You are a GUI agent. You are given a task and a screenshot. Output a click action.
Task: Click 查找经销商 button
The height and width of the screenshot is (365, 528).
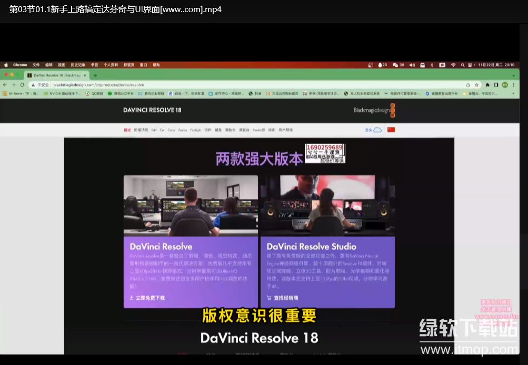pos(283,298)
